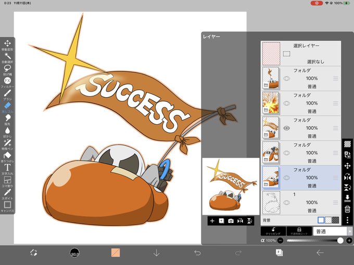Toggle the eye of the folder above the highlighted folder
The image size is (354, 265).
point(286,153)
